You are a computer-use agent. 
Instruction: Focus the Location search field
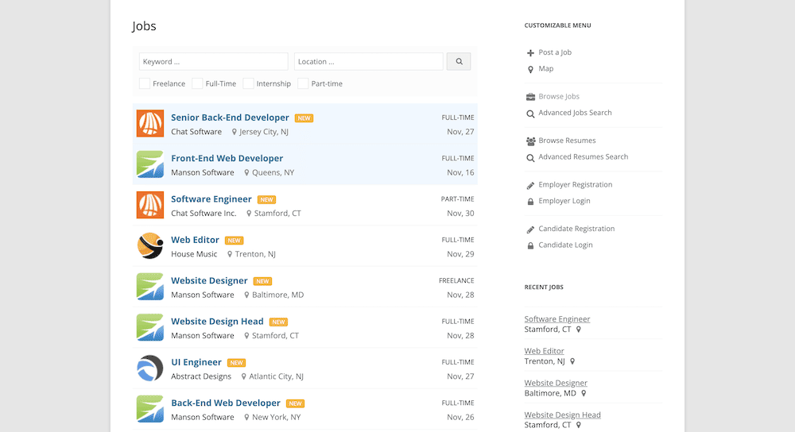pos(369,61)
